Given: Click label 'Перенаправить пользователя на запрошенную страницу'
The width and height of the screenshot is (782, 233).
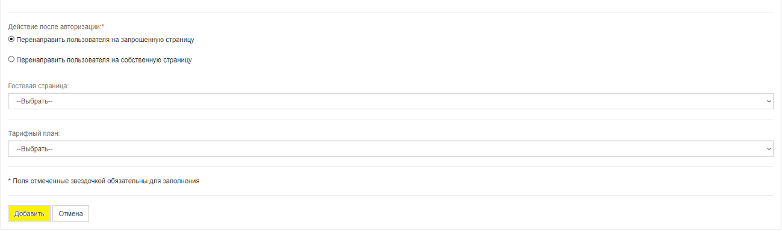Looking at the screenshot, I should pos(105,40).
